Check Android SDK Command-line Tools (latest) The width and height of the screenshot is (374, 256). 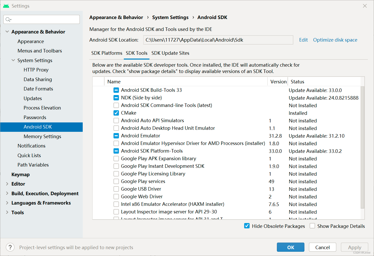tap(116, 105)
